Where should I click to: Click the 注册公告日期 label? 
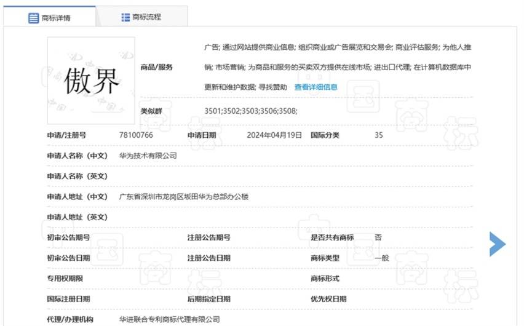(x=209, y=258)
